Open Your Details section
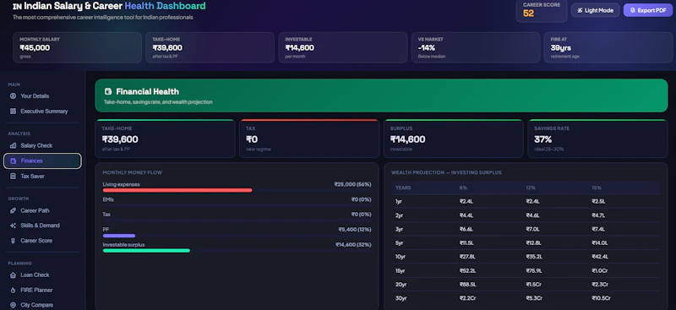This screenshot has width=676, height=310. click(42, 96)
